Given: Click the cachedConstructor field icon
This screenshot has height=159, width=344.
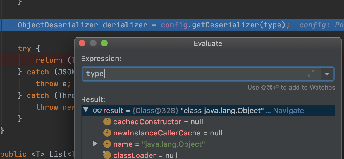Looking at the screenshot, I should [x=107, y=122].
